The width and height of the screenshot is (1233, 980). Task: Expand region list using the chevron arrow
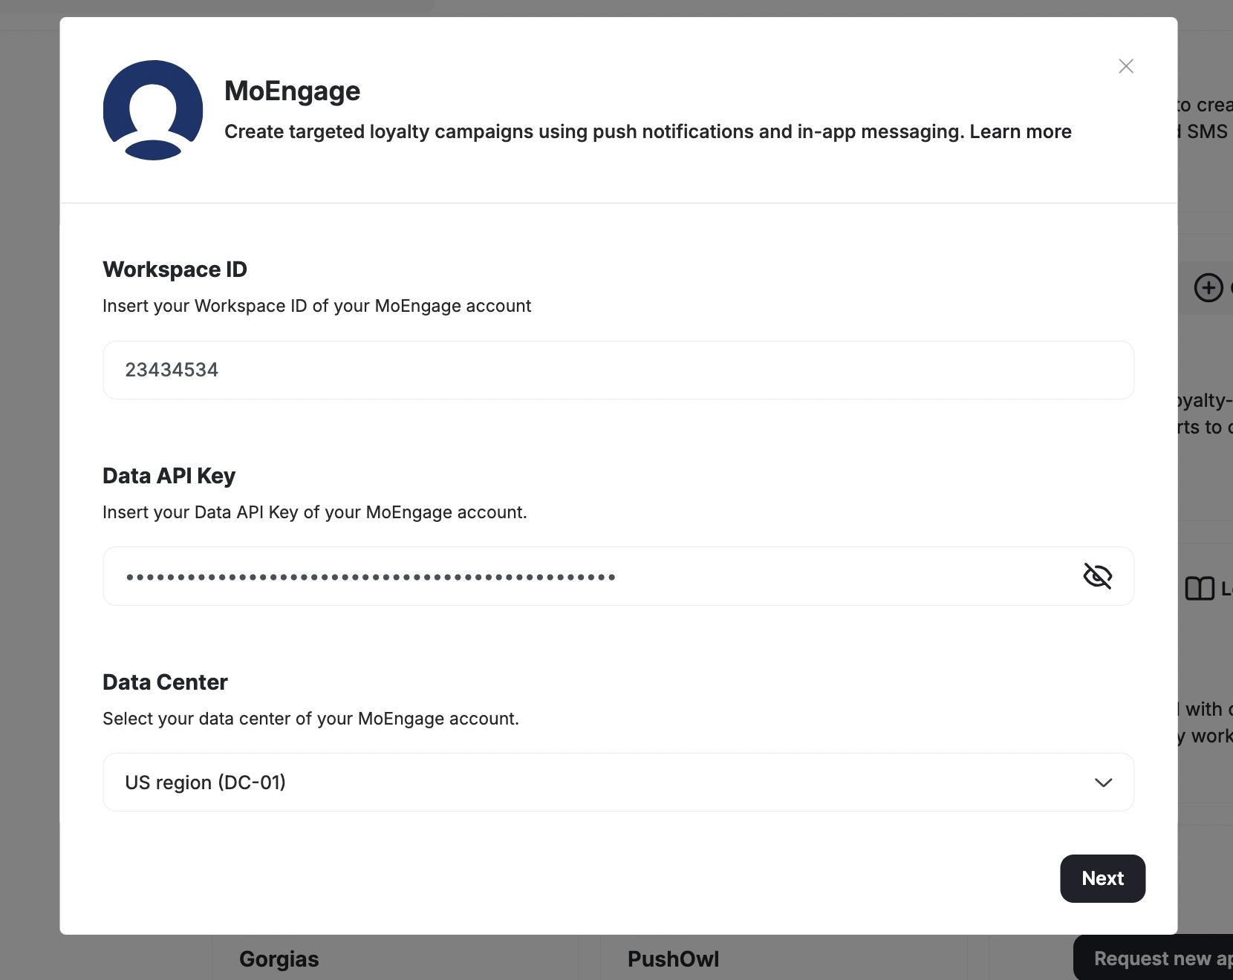(1103, 783)
